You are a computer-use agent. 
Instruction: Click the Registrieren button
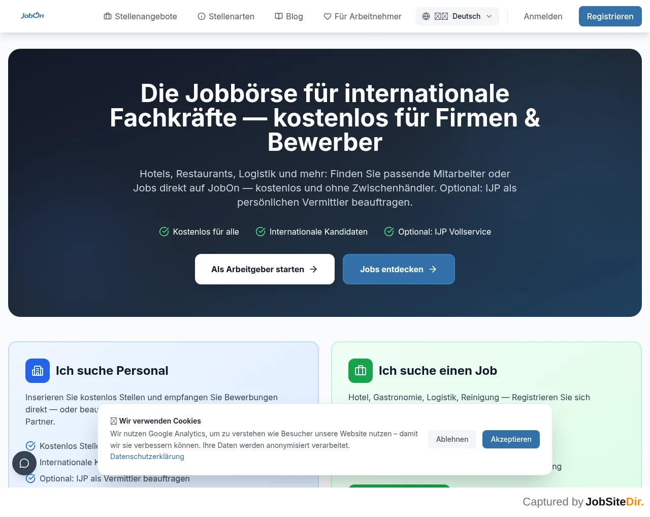click(x=610, y=16)
